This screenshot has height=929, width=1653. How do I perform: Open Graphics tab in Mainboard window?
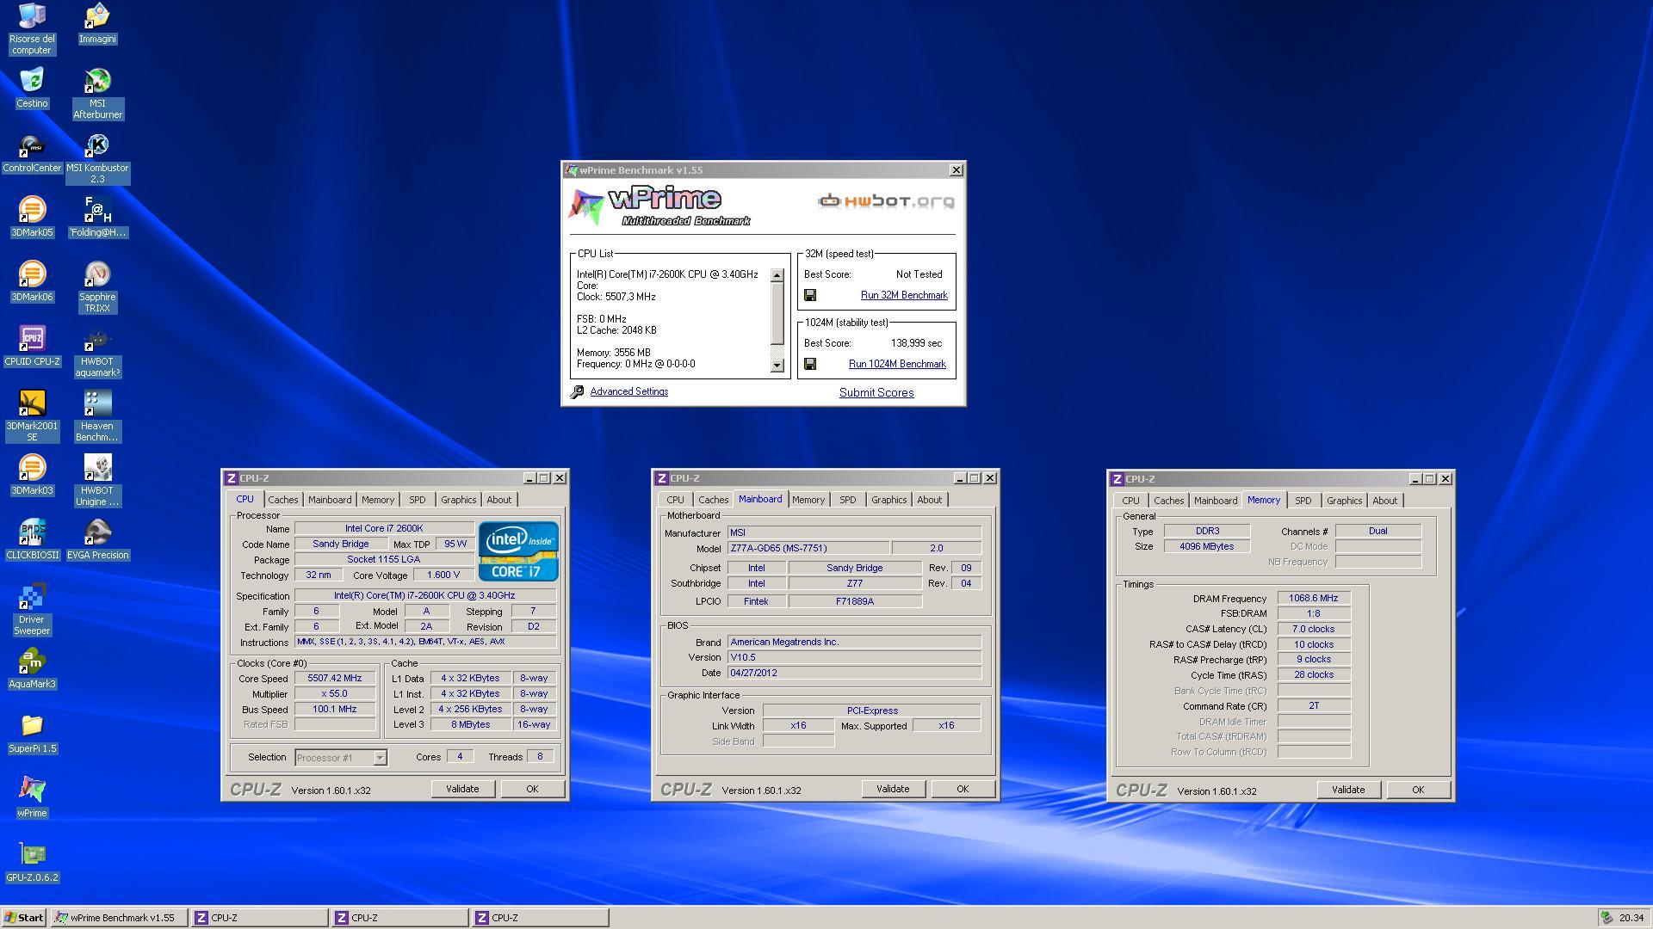point(888,500)
